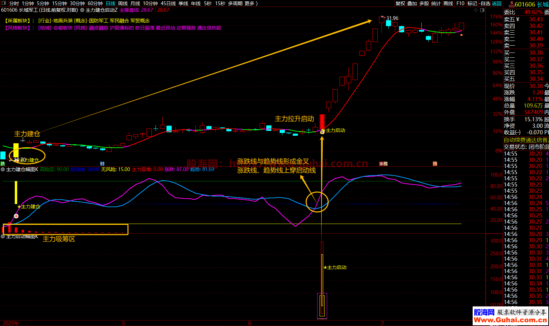Expand the 主力建仓启动Z main indicator dropdown
Image resolution: width=549 pixels, height=326 pixels.
[x=82, y=10]
